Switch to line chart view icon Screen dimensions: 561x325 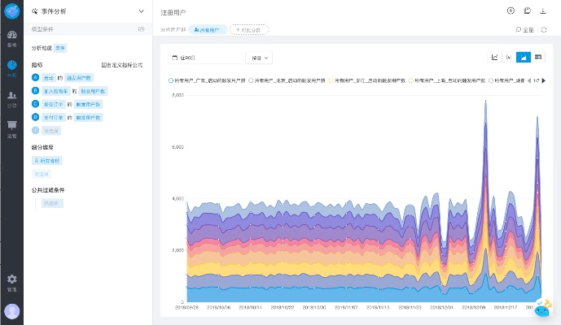point(495,58)
